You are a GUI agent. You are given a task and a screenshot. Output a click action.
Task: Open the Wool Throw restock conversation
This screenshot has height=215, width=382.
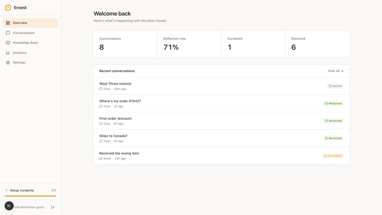point(222,86)
